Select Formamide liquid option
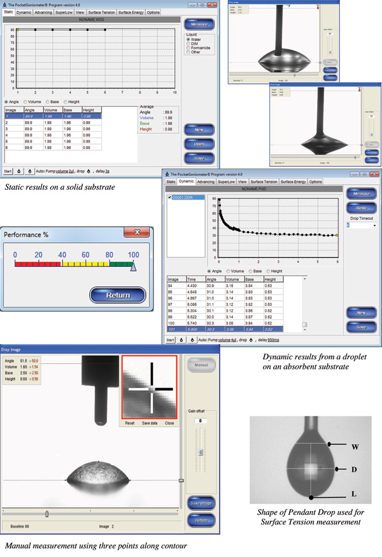This screenshot has height=557, width=382. click(x=188, y=48)
